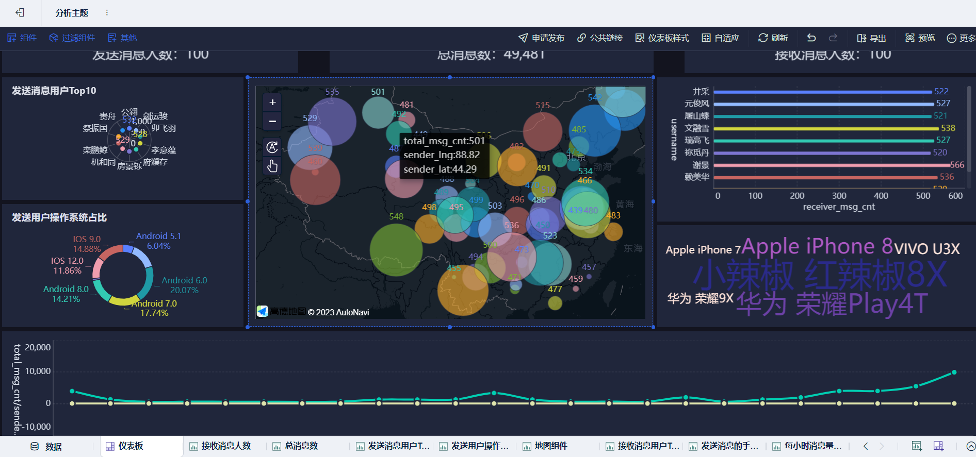Open the 过滤组件 menu
Image resolution: width=976 pixels, height=457 pixels.
72,38
